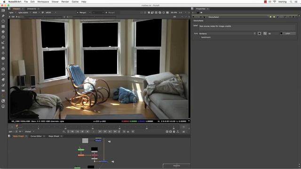
Task: Open the TF timeline display dropdown
Action: [x=21, y=131]
